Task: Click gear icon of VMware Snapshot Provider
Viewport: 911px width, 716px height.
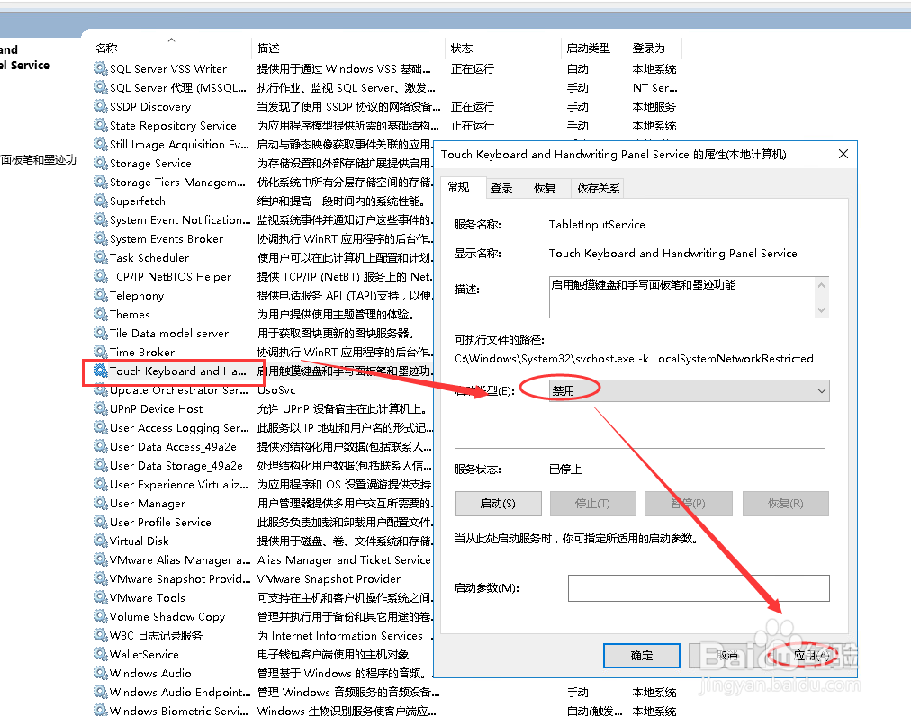Action: pos(101,578)
